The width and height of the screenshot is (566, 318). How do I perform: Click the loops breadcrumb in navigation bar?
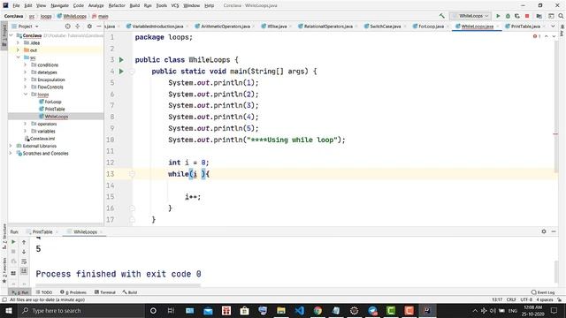point(46,16)
